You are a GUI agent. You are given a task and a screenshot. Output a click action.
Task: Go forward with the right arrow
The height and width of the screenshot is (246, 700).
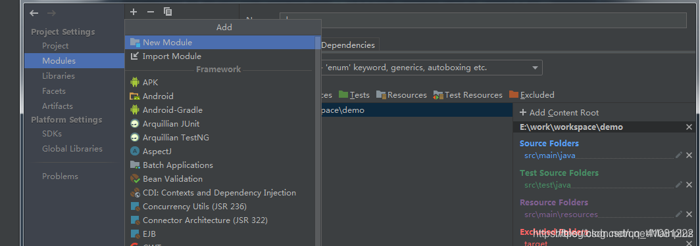pyautogui.click(x=51, y=13)
